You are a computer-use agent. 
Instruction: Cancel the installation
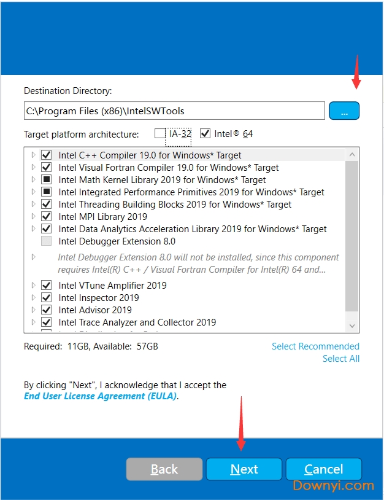pyautogui.click(x=324, y=469)
